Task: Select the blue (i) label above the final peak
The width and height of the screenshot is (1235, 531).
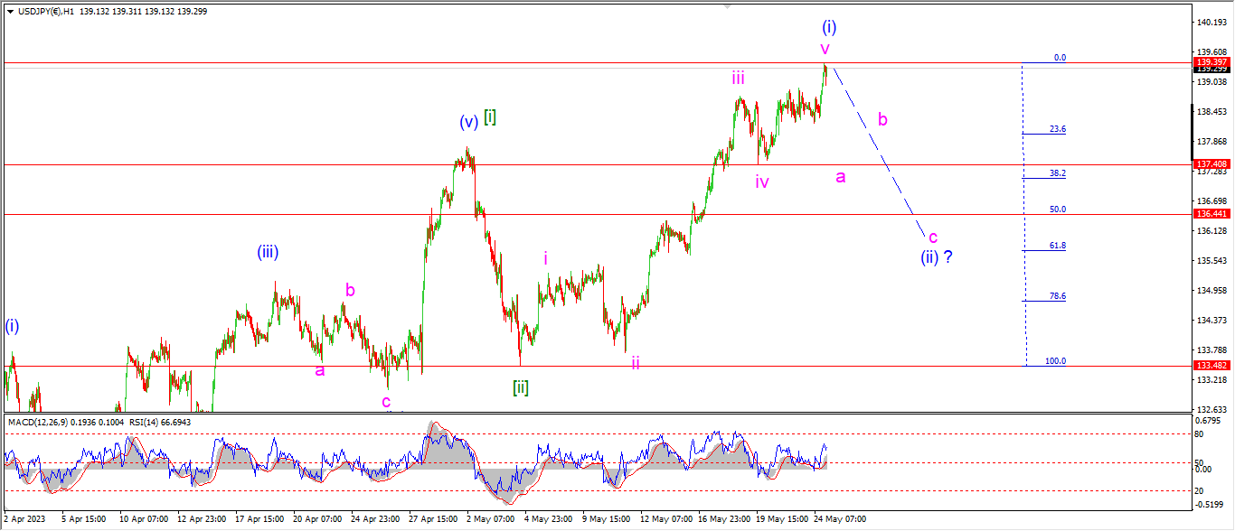Action: 830,26
